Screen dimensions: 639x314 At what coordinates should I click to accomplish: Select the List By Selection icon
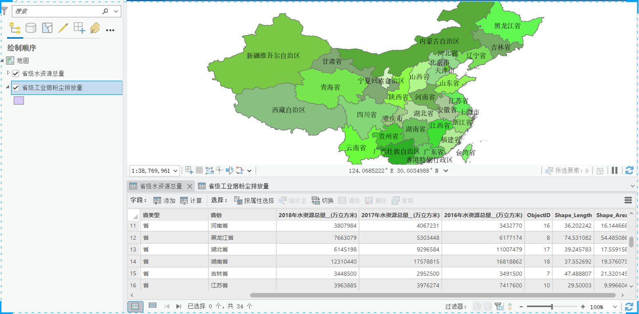47,28
